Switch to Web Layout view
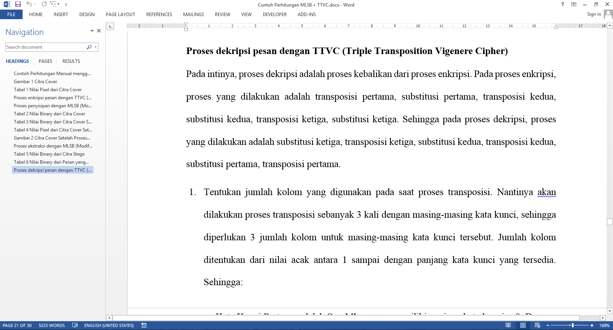Image resolution: width=613 pixels, height=330 pixels. coord(537,325)
